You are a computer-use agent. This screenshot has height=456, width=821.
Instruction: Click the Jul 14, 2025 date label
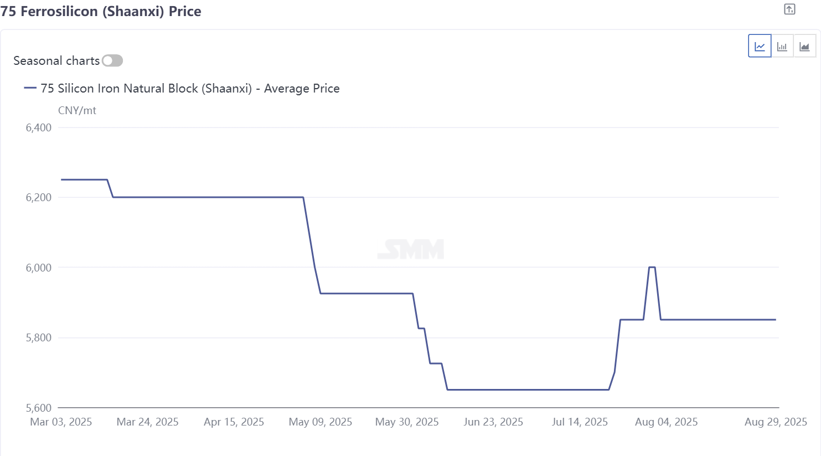580,422
